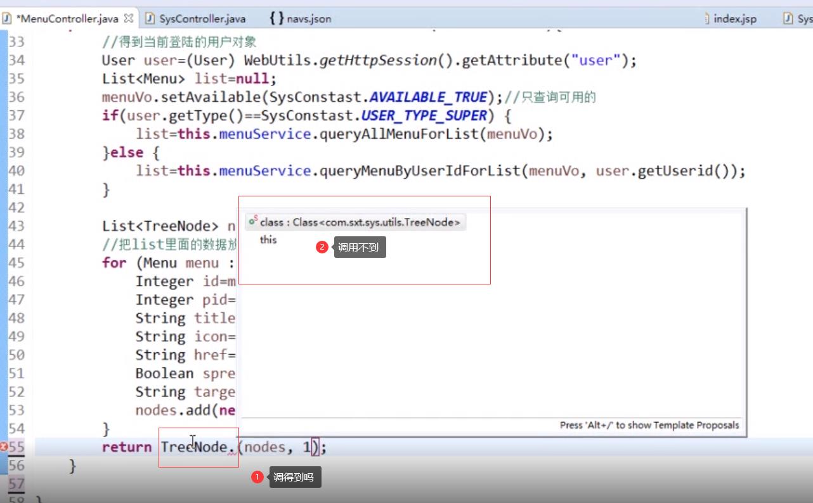813x503 pixels.
Task: Click the error marker on line 55
Action: [x=4, y=447]
